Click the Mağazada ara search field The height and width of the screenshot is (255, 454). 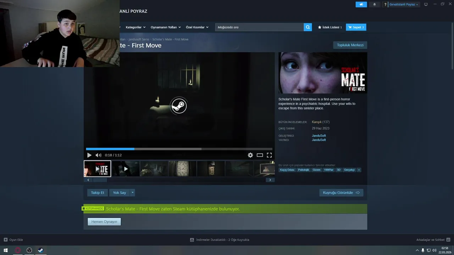tap(259, 27)
